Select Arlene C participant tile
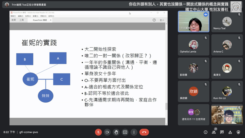245x138 pixels. click(x=227, y=45)
